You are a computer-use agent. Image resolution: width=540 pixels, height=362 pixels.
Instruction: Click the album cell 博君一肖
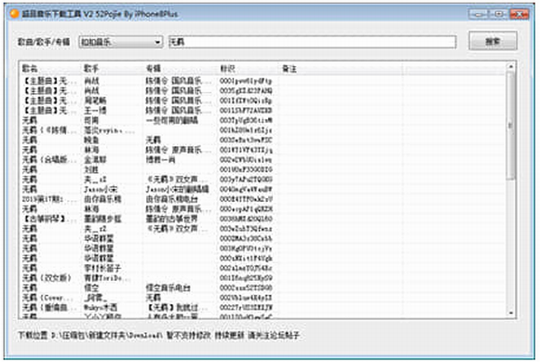click(x=160, y=160)
